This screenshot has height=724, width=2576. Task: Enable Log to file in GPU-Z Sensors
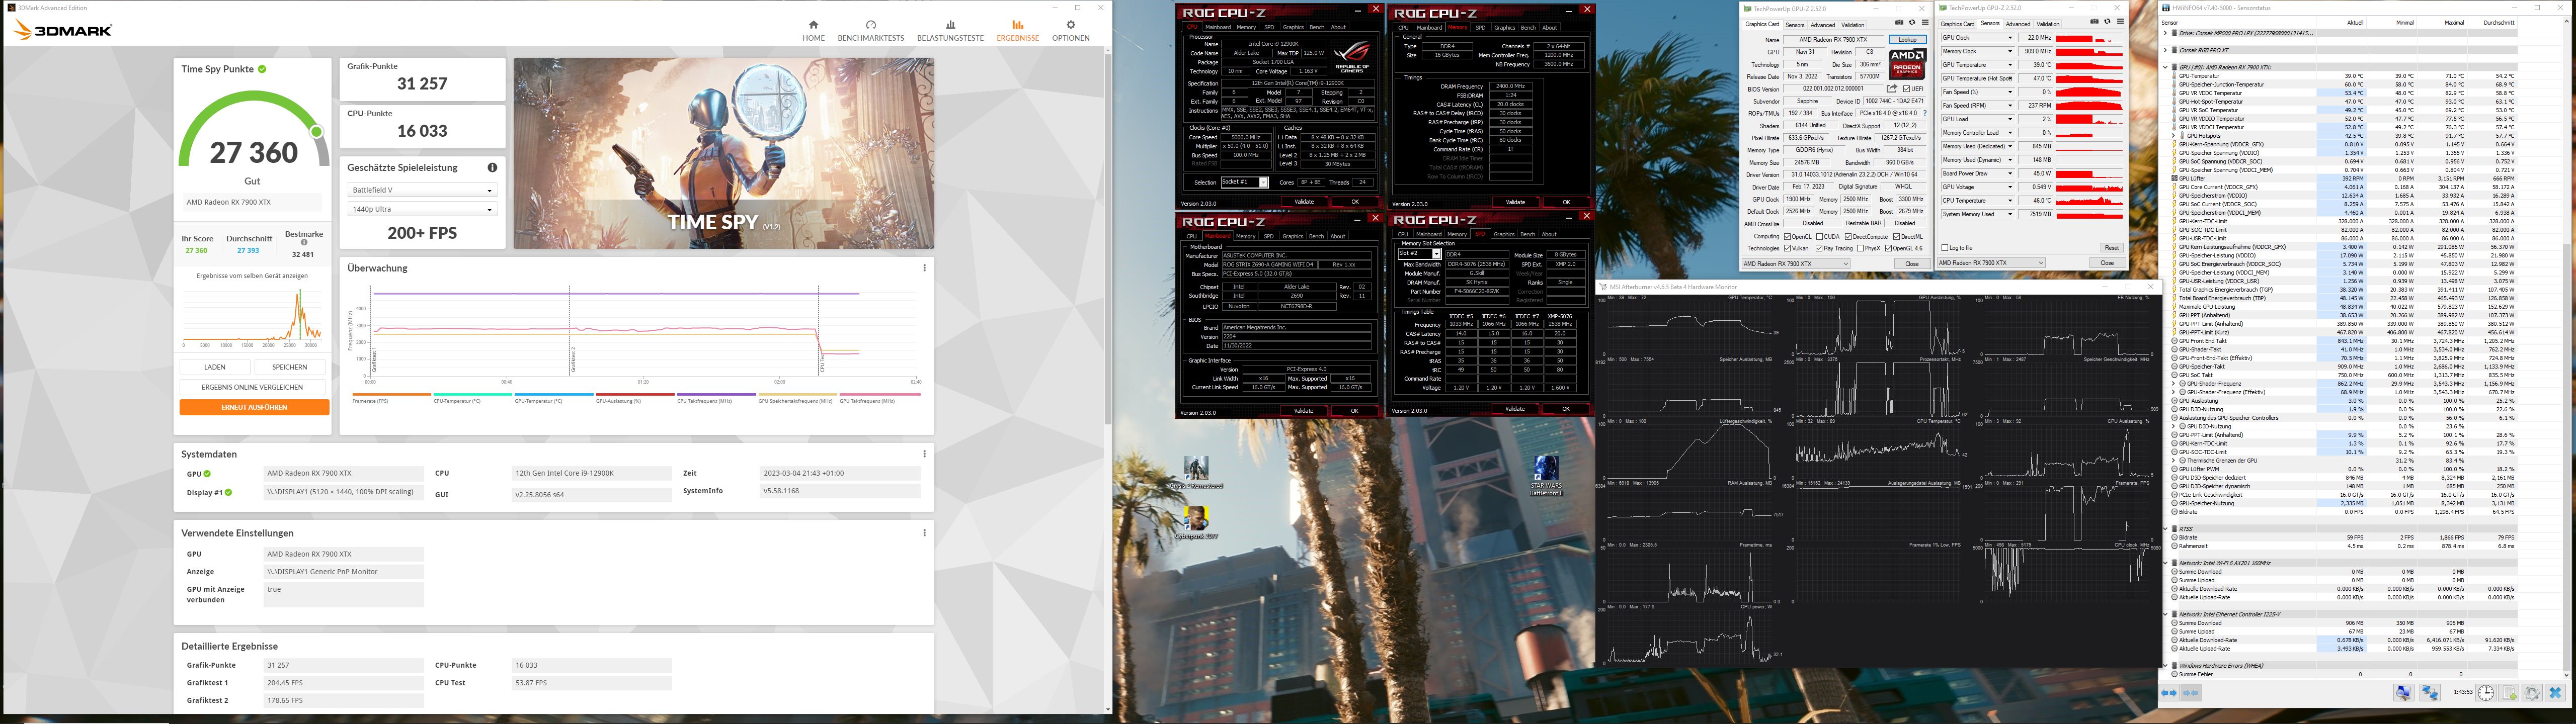1944,248
